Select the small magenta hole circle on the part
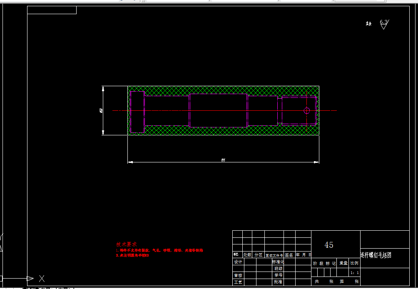 pos(306,110)
